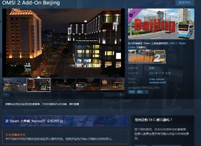
Task: Click the thumbnail strip scrollbar handle
Action: (x=110, y=95)
